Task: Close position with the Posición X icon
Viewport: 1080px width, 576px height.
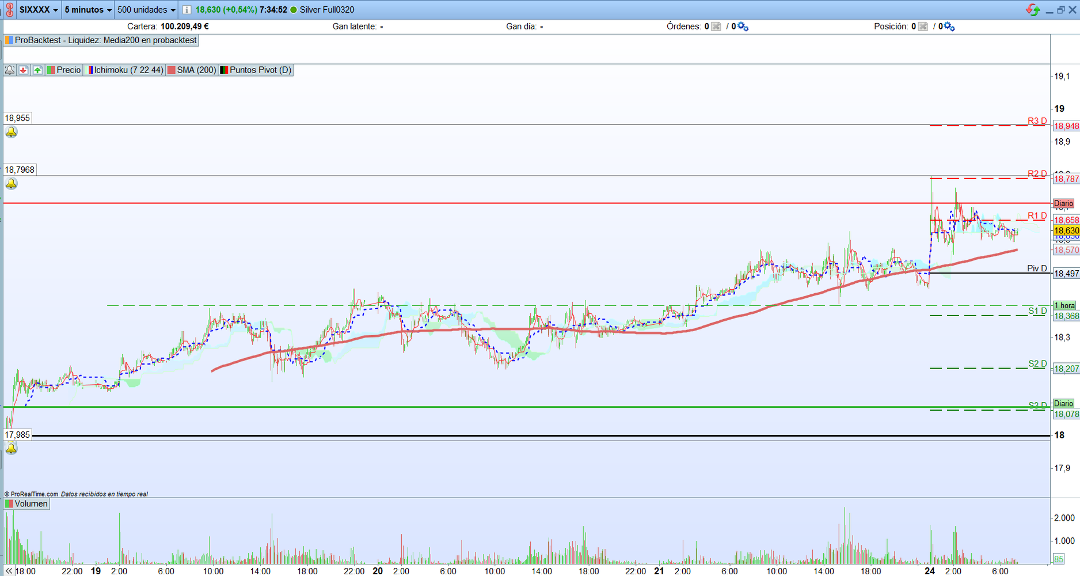Action: click(923, 26)
